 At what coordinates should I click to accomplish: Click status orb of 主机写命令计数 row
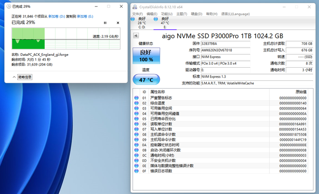136,139
